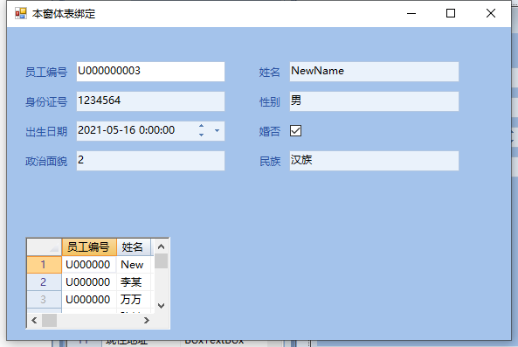Click the grid horizontal scrollbar left arrow
Viewport: 518px width, 347px height.
coord(34,320)
